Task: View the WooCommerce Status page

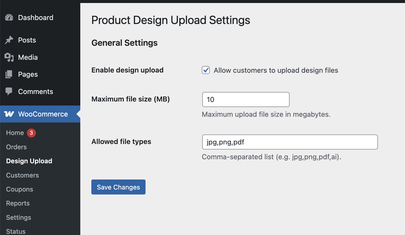Action: tap(16, 230)
